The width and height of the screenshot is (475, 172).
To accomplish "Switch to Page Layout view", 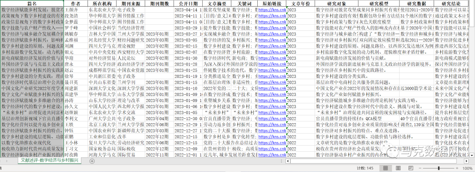I will click(398, 168).
